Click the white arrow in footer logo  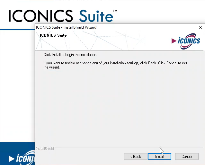12,158
